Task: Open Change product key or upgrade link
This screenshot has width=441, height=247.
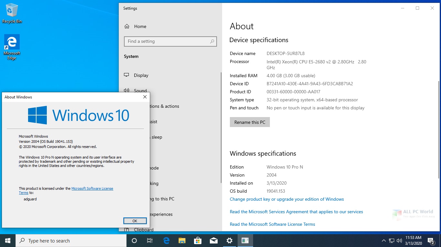Action: click(x=287, y=199)
